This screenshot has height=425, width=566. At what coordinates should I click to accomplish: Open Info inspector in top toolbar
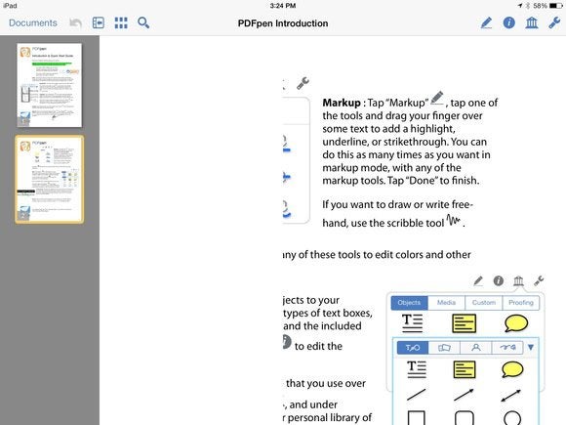[x=509, y=22]
